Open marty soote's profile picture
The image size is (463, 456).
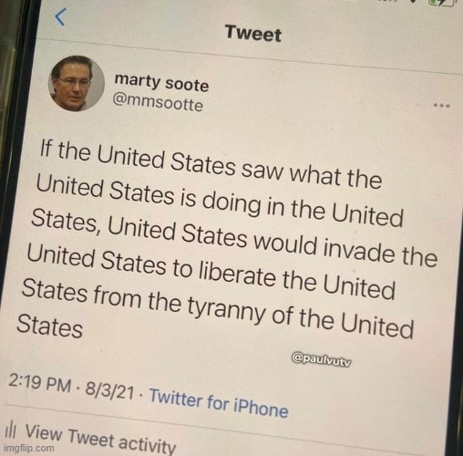[x=77, y=83]
